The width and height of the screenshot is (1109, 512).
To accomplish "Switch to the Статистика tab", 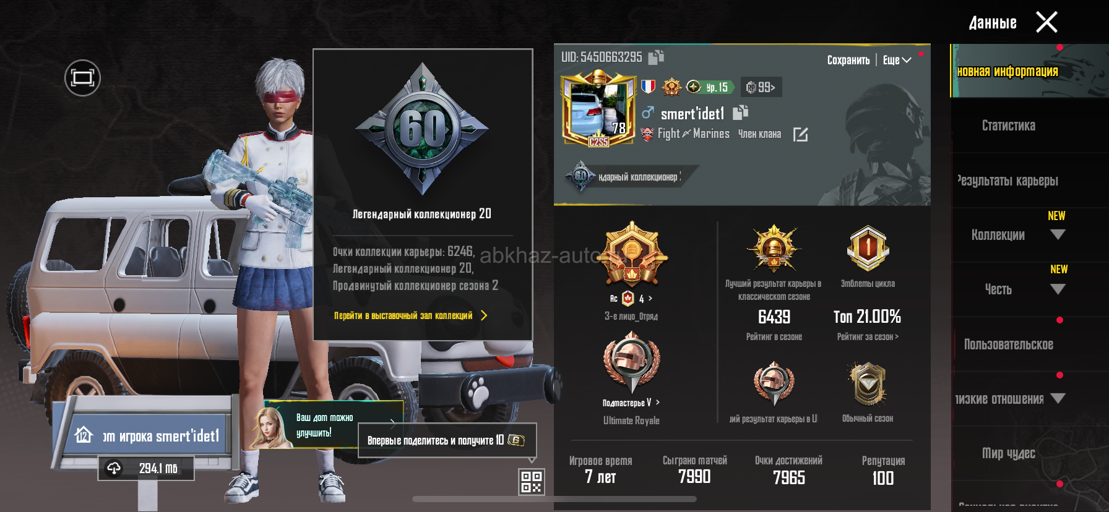I will click(1009, 126).
